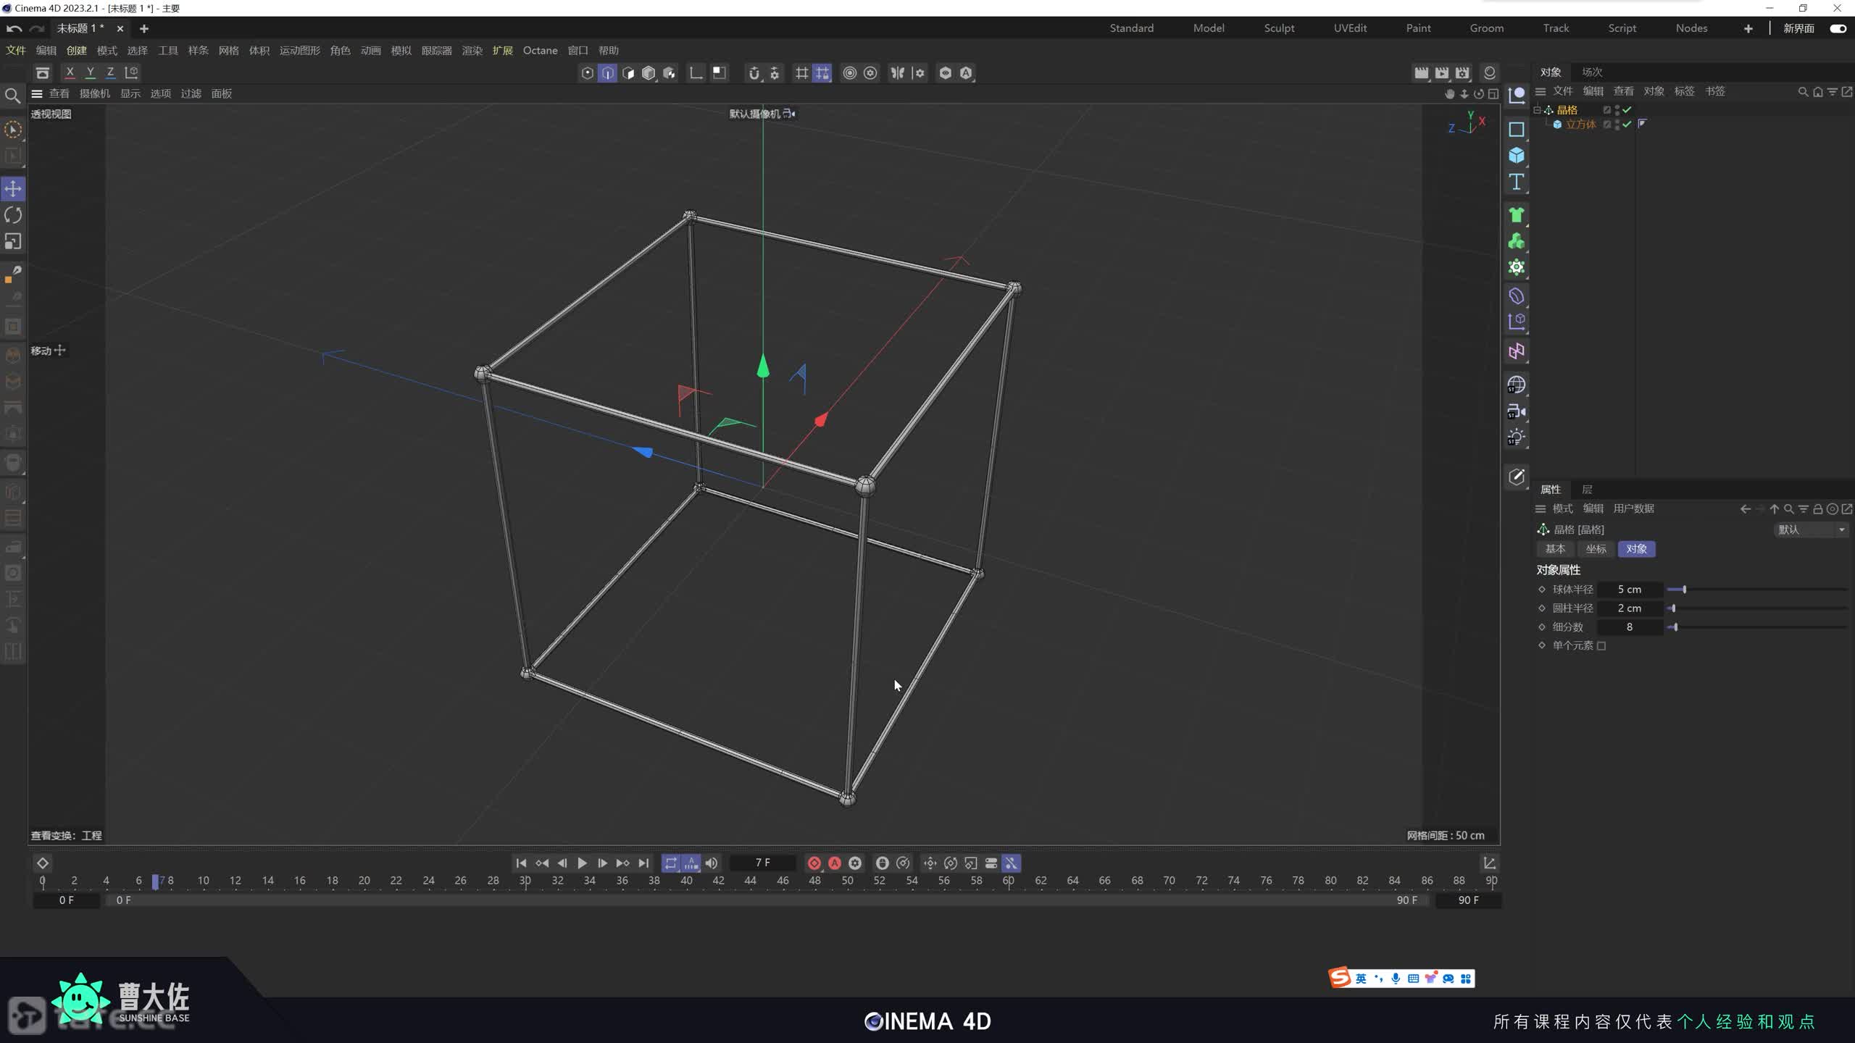This screenshot has width=1855, height=1043.
Task: Click the Text spline tool icon
Action: click(x=1516, y=182)
